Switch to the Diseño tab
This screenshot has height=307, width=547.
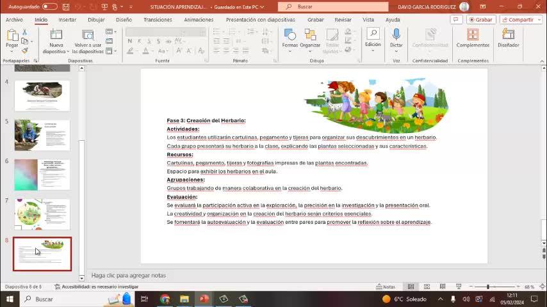(124, 20)
